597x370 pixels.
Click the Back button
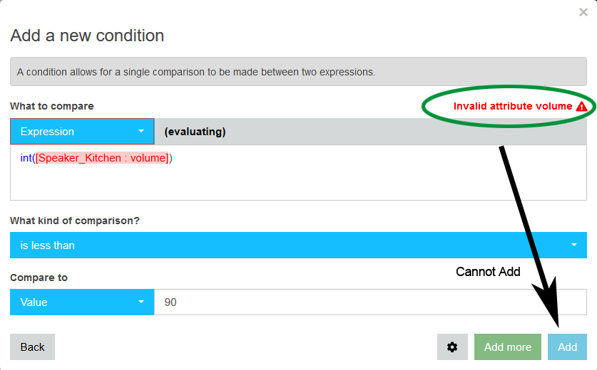[32, 347]
